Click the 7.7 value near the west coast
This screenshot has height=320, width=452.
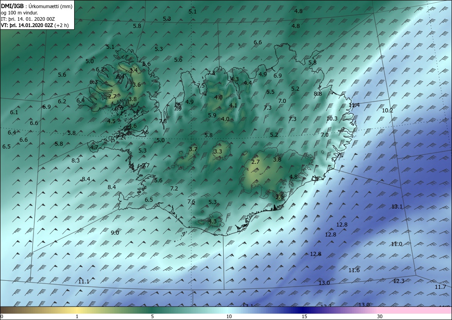(x=146, y=166)
